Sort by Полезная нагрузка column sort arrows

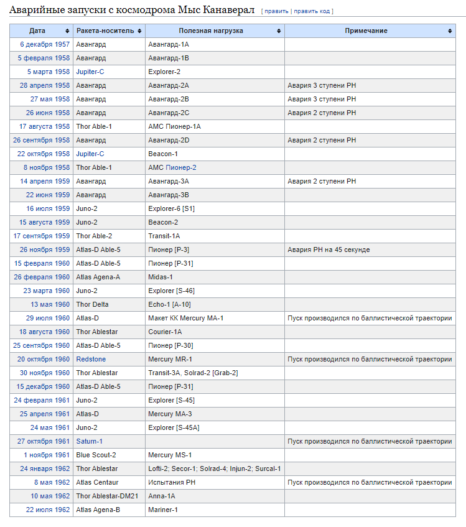pos(279,31)
